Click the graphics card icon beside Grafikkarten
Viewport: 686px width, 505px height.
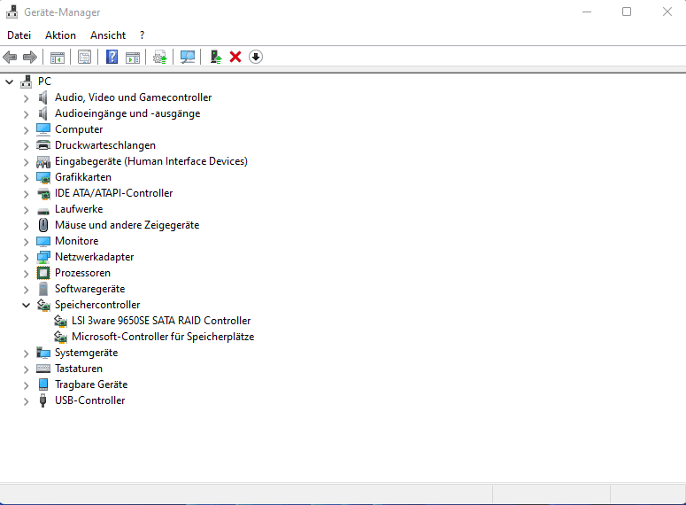tap(42, 177)
